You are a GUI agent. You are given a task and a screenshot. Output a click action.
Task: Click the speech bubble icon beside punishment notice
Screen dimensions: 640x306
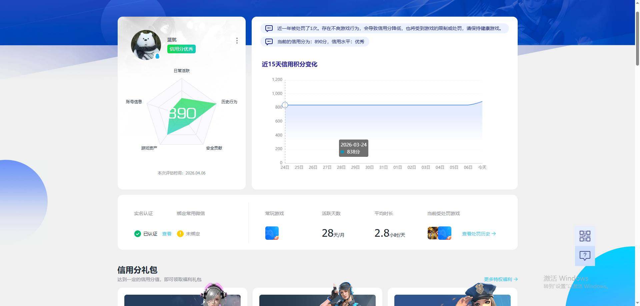click(269, 29)
